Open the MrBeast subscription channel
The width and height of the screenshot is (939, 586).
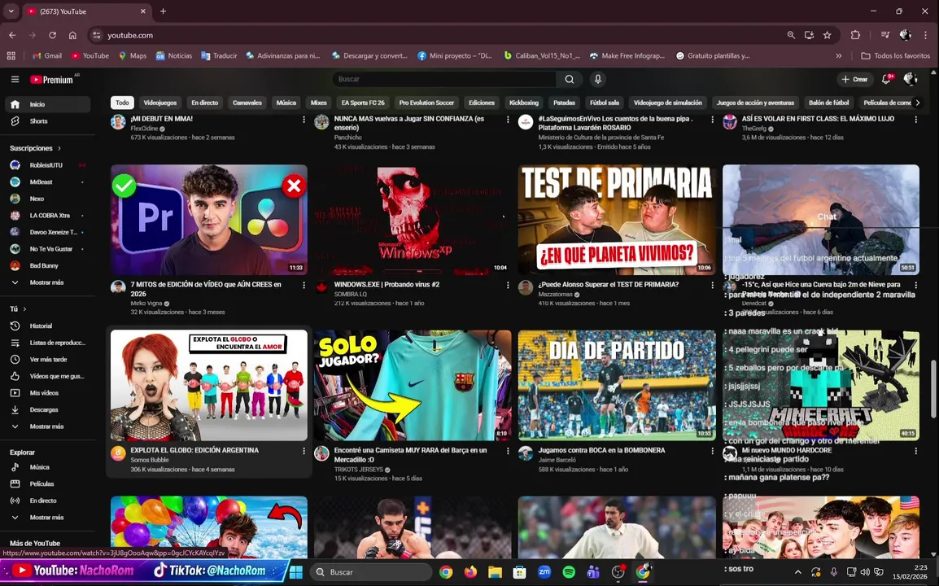pyautogui.click(x=48, y=181)
